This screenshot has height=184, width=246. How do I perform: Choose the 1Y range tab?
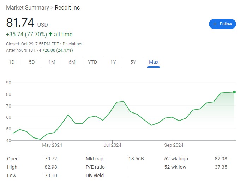tap(113, 62)
